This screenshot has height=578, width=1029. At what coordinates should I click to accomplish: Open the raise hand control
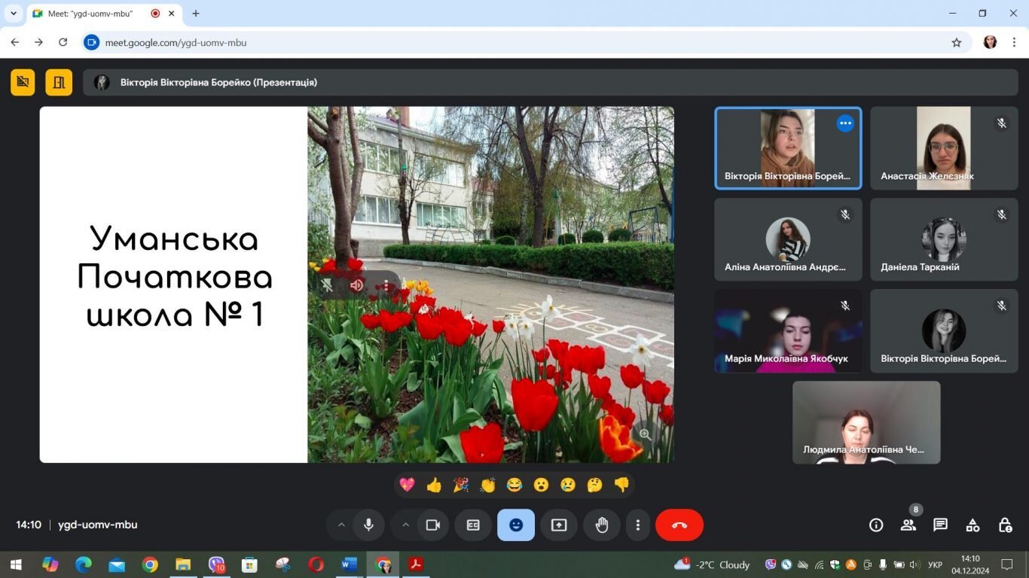(x=601, y=525)
